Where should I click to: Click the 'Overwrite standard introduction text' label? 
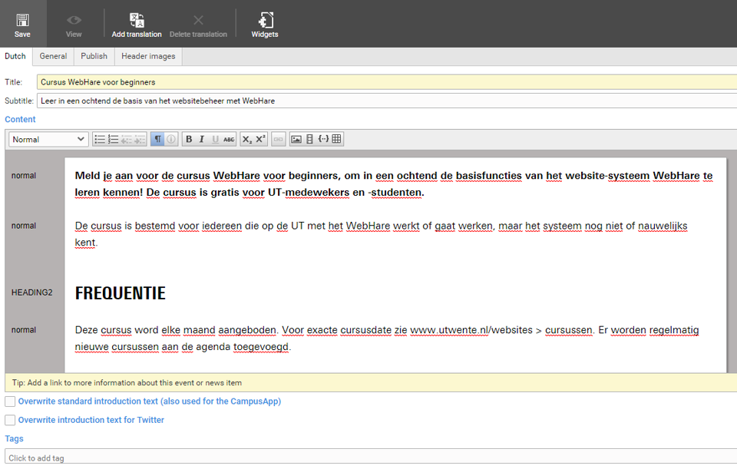[150, 401]
